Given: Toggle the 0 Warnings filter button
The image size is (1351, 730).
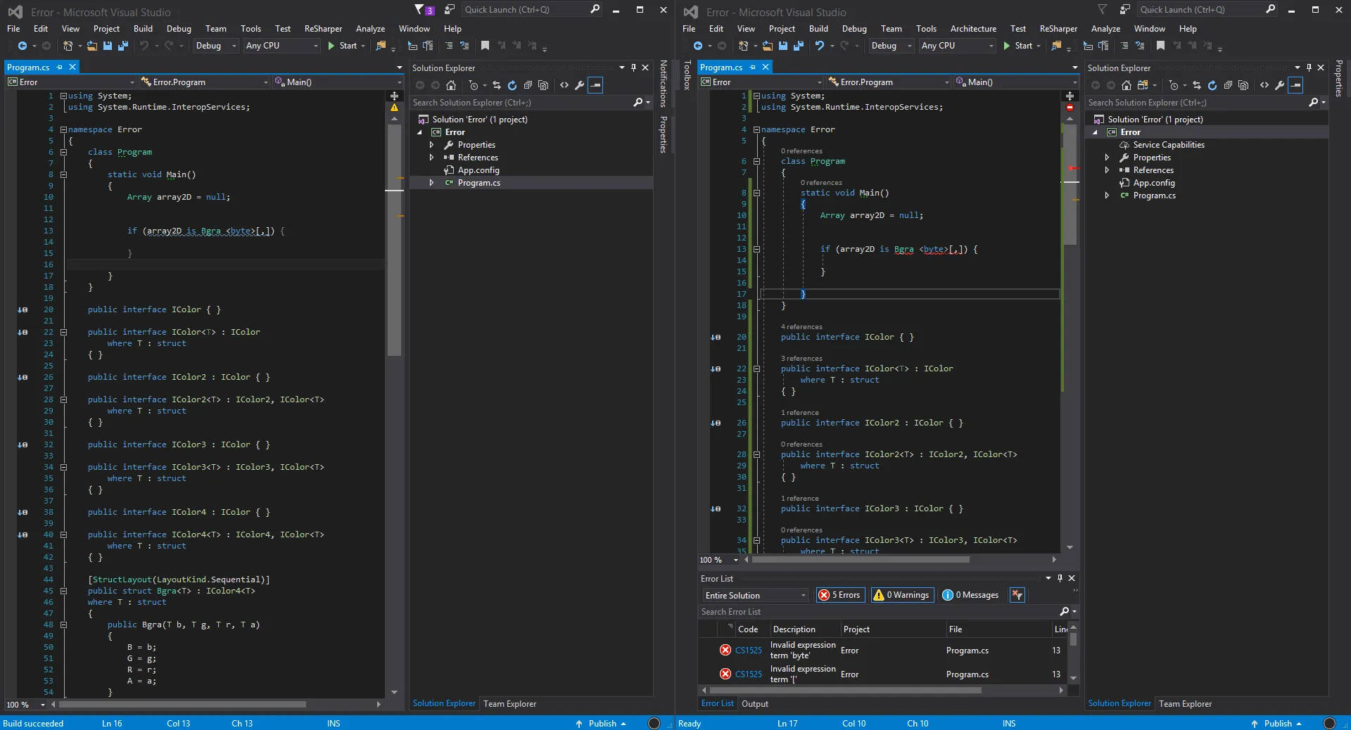Looking at the screenshot, I should click(903, 595).
